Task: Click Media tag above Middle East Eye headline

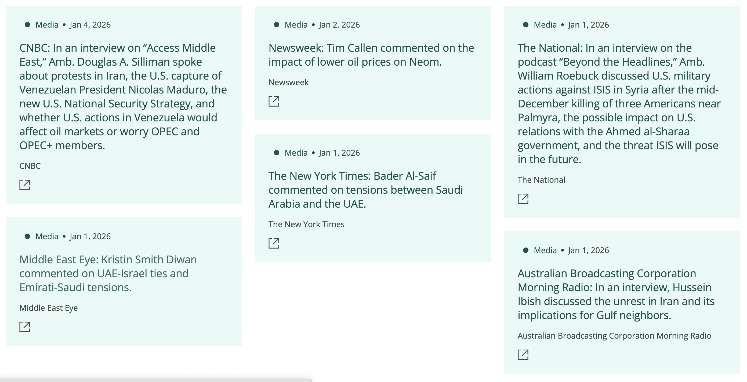Action: (x=47, y=236)
